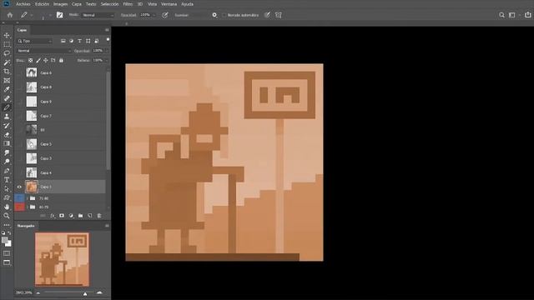Select the History Brush tool
This screenshot has width=534, height=300.
point(7,126)
